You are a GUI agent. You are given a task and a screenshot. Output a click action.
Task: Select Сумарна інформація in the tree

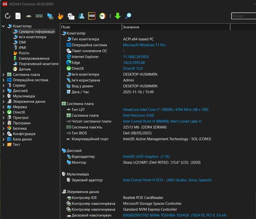pyautogui.click(x=34, y=32)
